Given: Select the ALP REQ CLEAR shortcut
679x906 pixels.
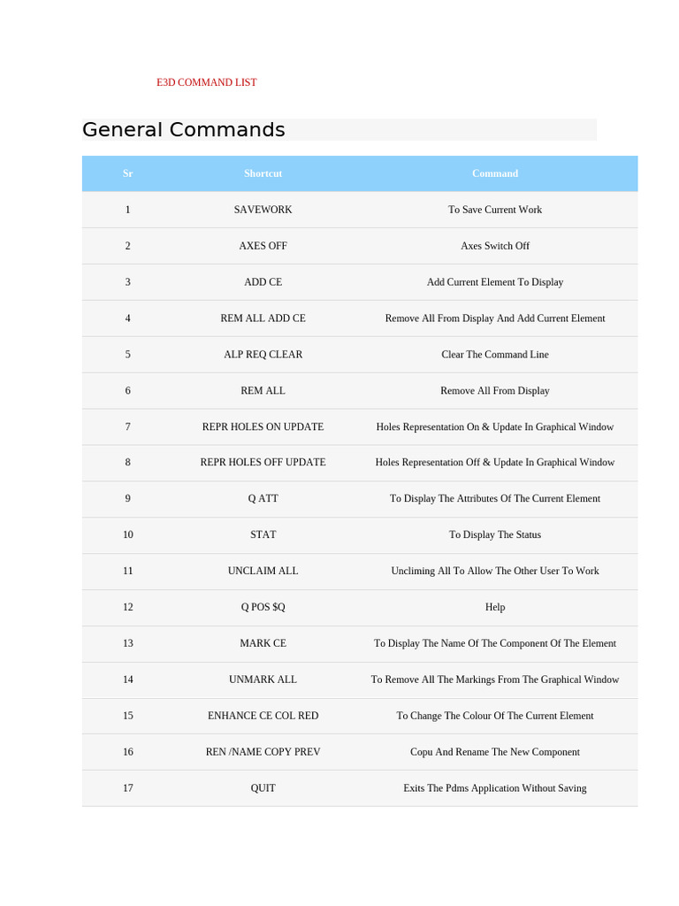Looking at the screenshot, I should click(263, 355).
